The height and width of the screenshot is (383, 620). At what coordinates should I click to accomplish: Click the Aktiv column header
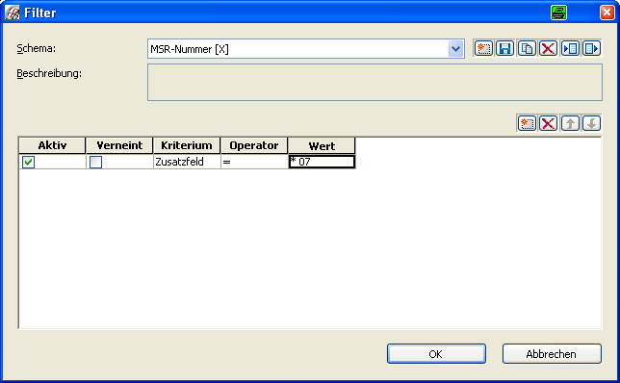[x=52, y=145]
